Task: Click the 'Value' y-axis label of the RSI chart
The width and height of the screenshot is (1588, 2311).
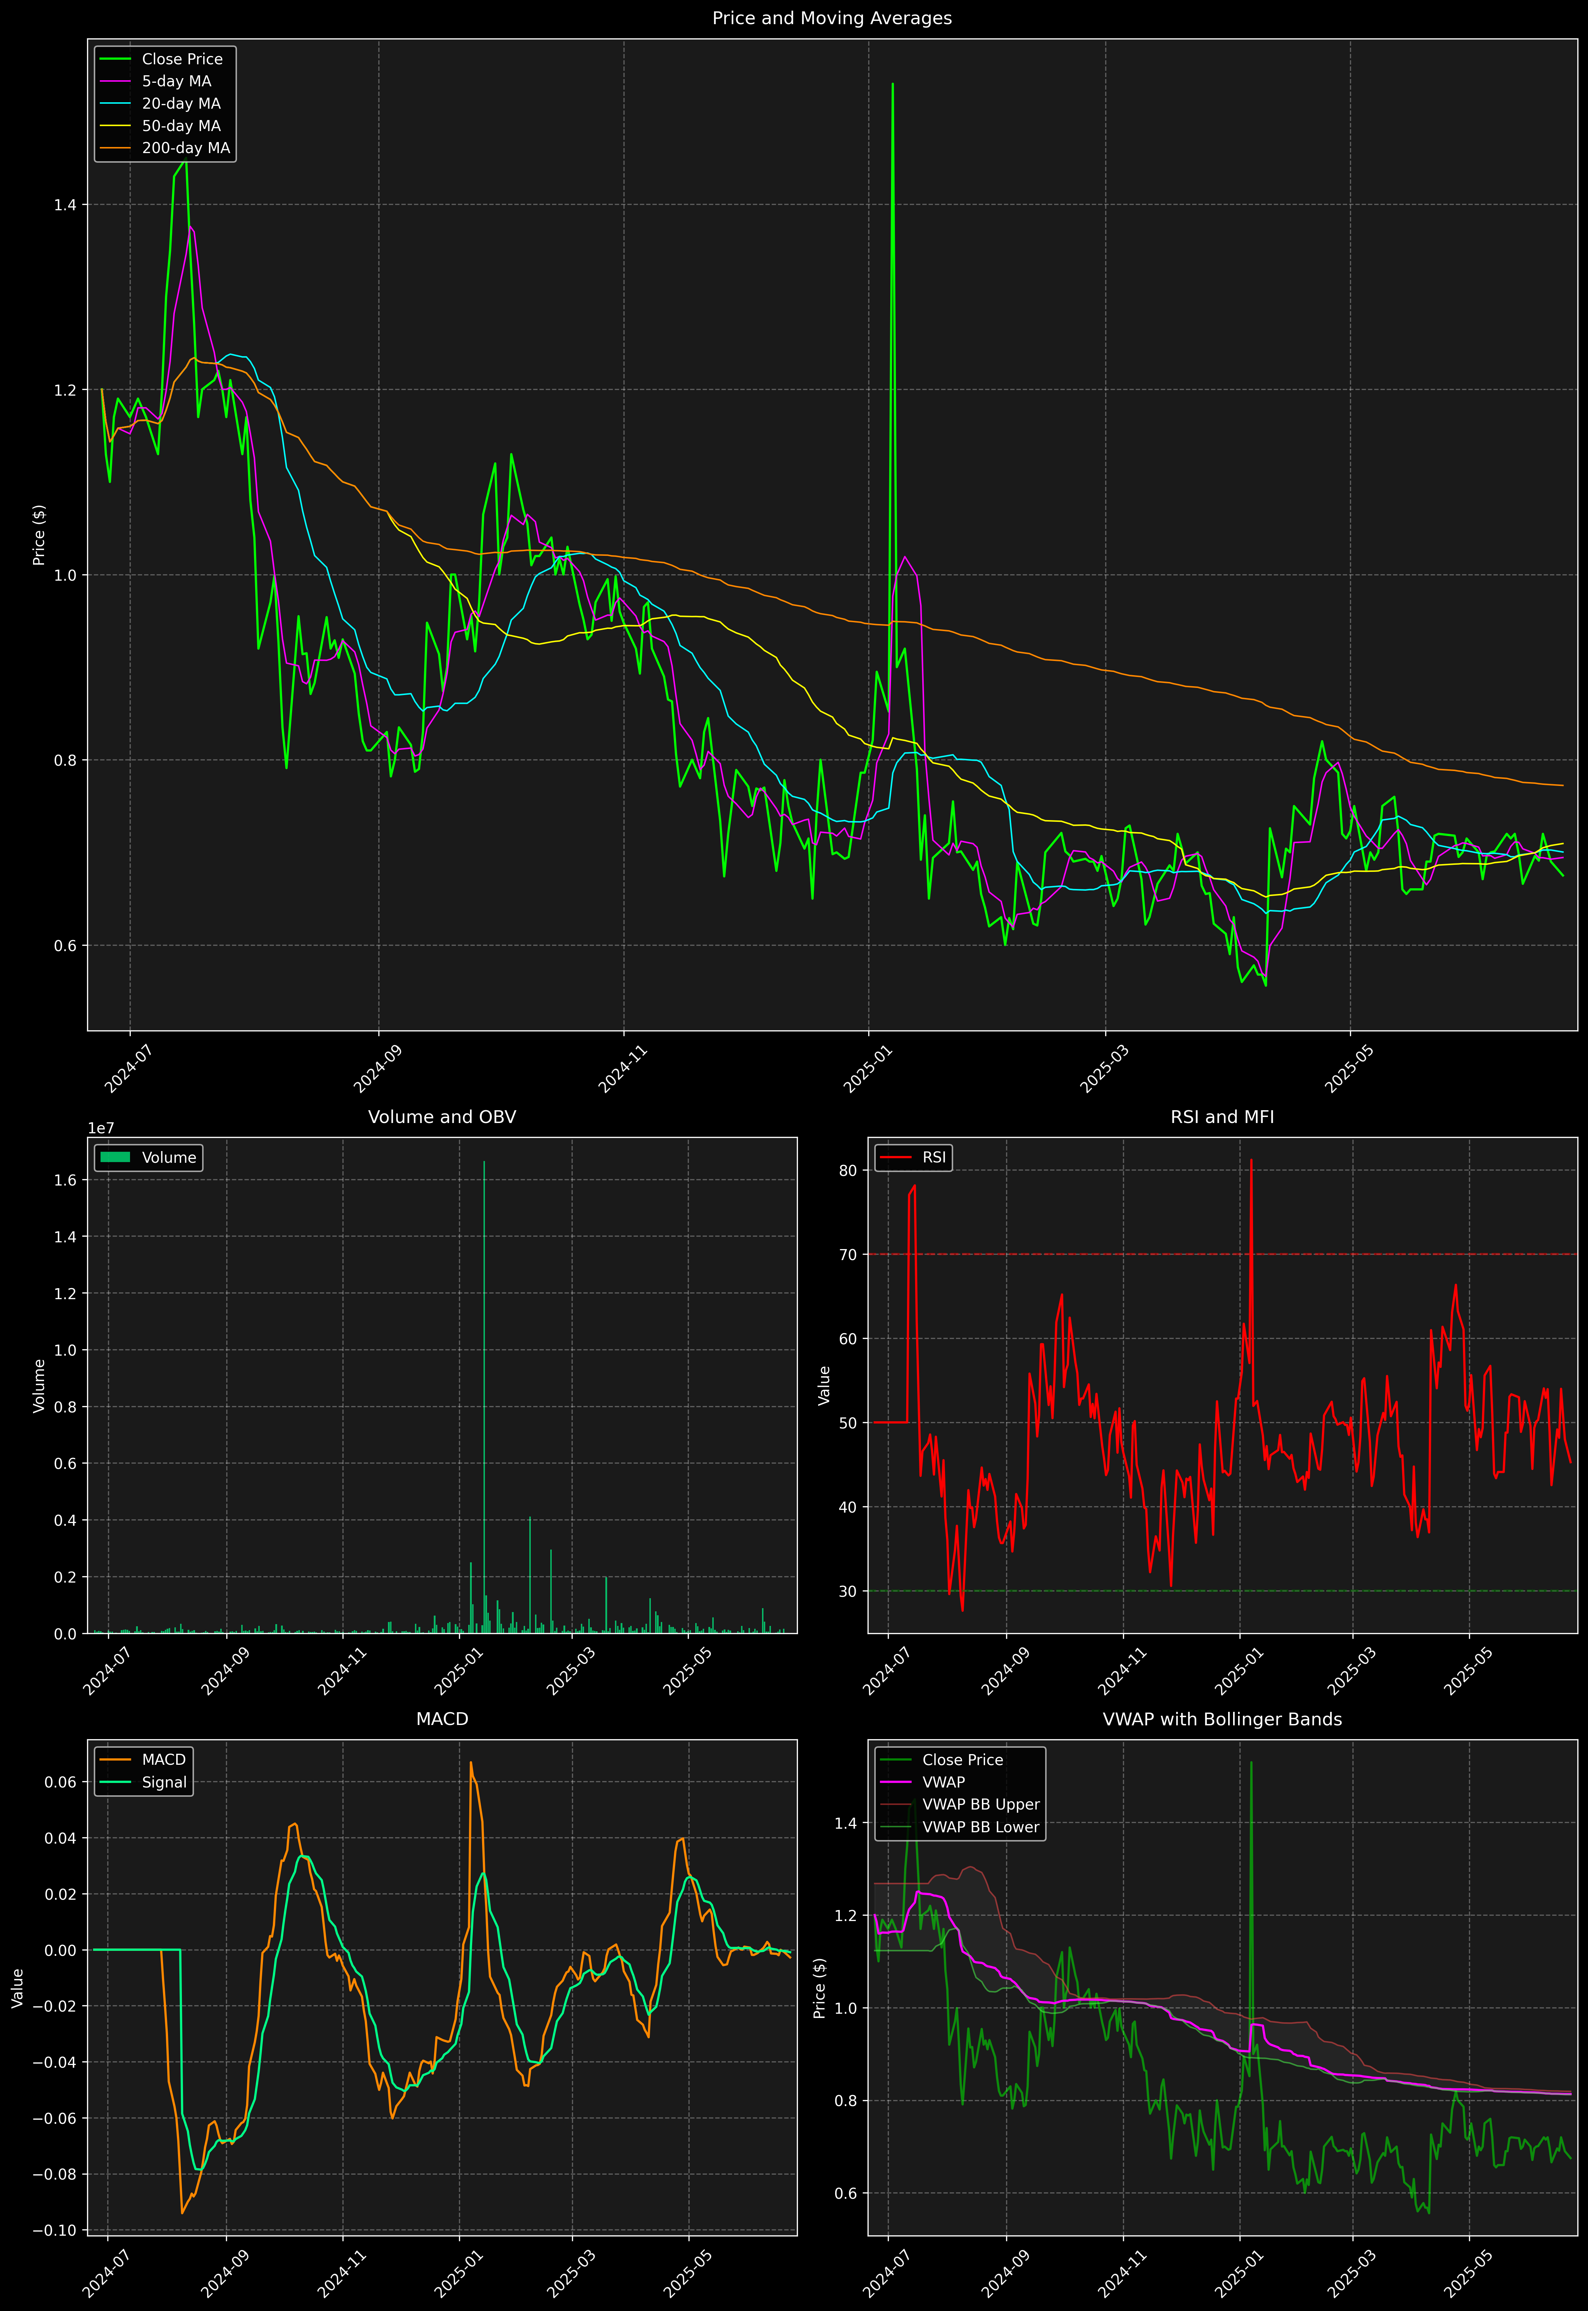Action: pyautogui.click(x=824, y=1385)
